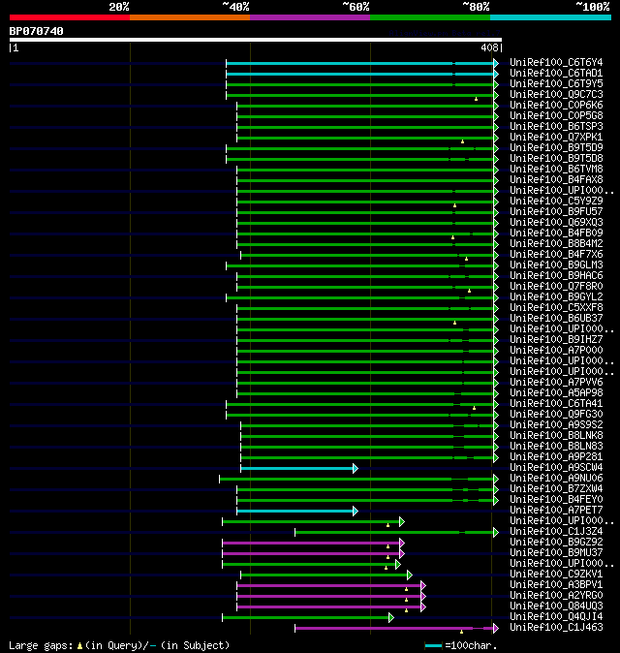Click the cyan alignment bar of UniRef100_A9SCW4
This screenshot has width=620, height=653.
(x=296, y=469)
